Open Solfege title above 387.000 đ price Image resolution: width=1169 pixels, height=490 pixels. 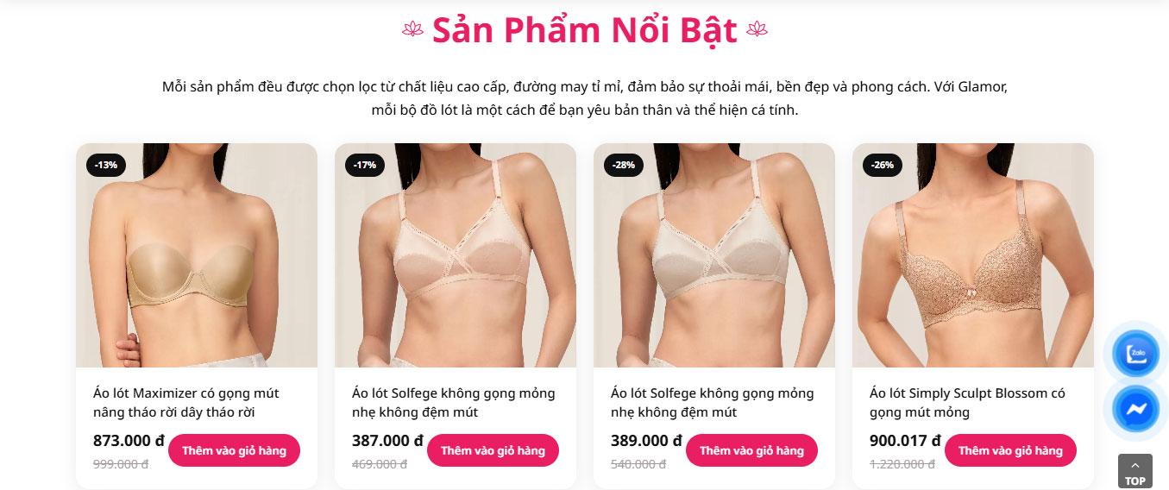454,403
